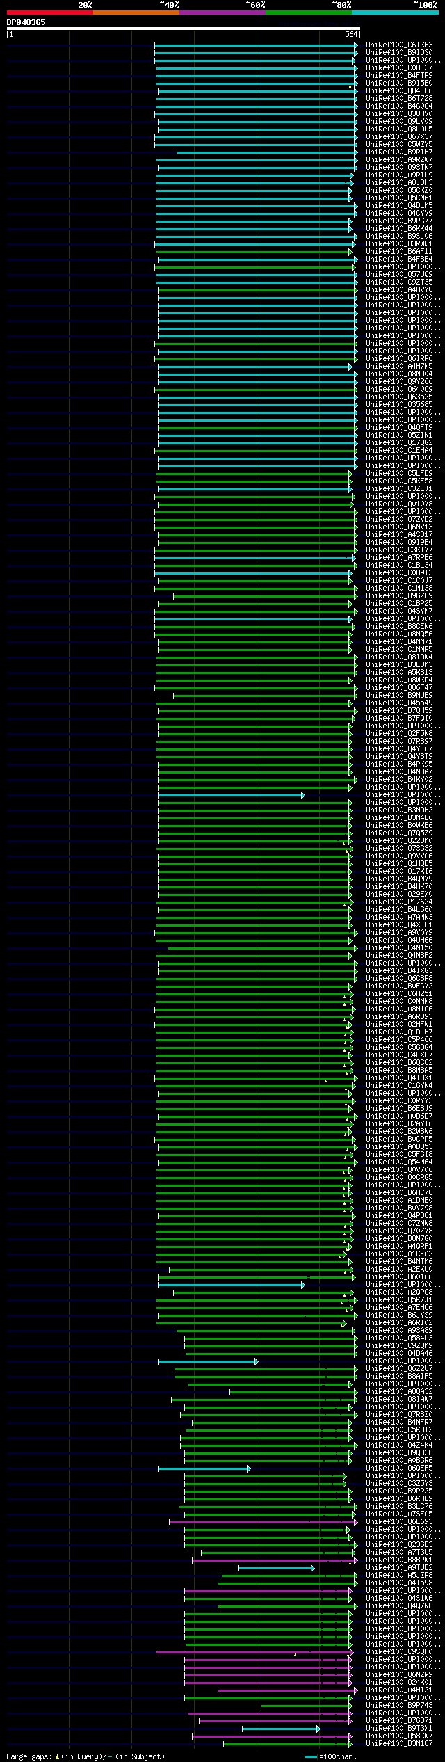Viewport: 445px width, 1762px height.
Task: Select hit UniRef100_C6TKE3
Action: point(399,45)
